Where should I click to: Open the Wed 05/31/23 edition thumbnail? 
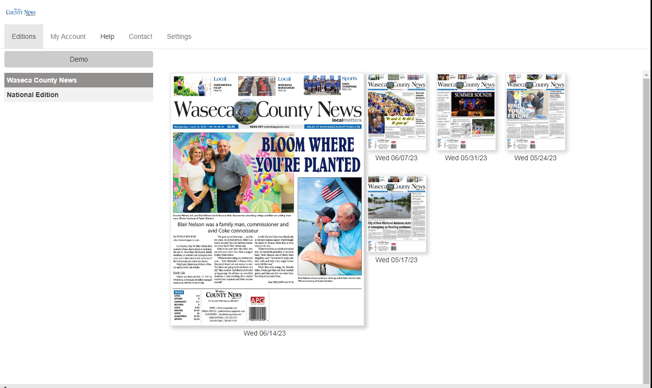(466, 112)
